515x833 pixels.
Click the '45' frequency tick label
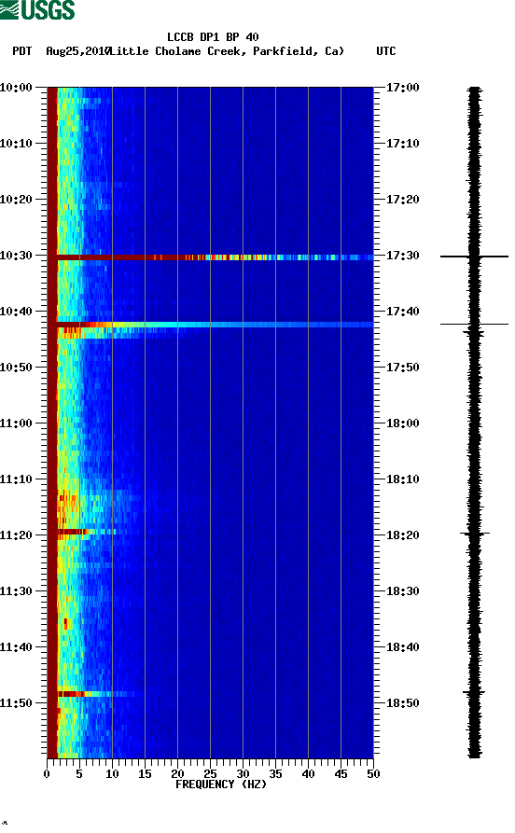[x=341, y=774]
